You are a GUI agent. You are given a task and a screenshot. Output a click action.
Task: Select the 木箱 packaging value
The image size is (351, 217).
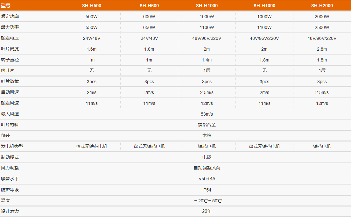207,135
